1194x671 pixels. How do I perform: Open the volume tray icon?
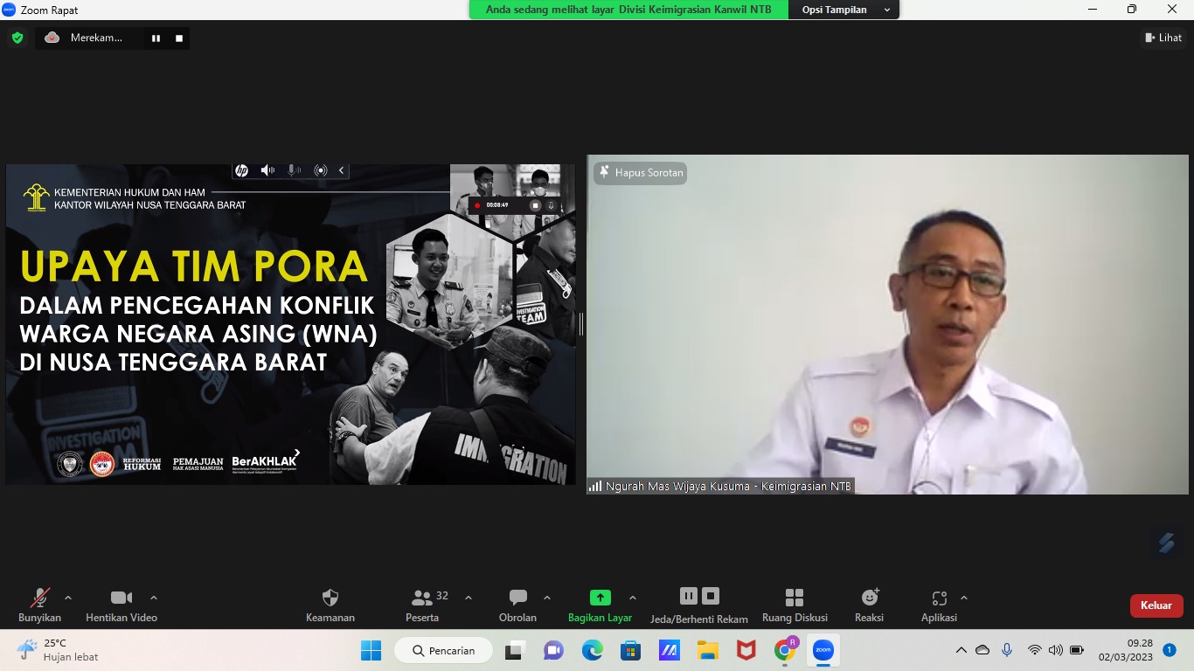coord(1056,650)
